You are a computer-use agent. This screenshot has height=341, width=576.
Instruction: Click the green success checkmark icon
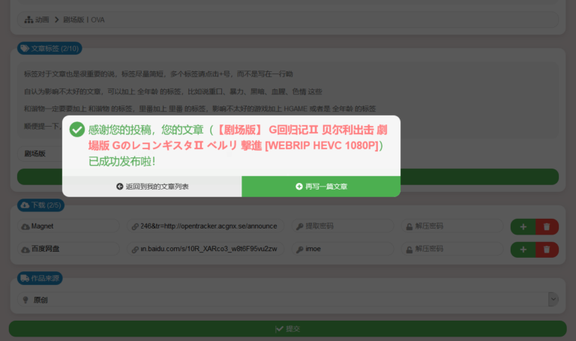(76, 130)
